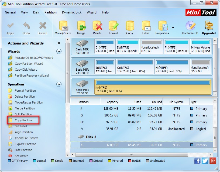Click the Format toolbar icon

point(114,26)
